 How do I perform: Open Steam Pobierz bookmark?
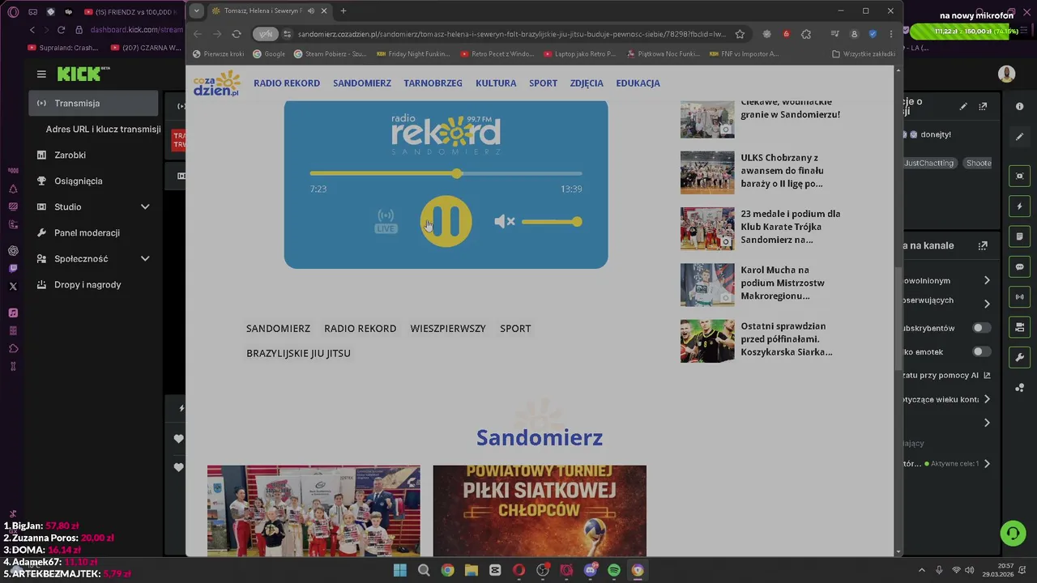pyautogui.click(x=330, y=54)
